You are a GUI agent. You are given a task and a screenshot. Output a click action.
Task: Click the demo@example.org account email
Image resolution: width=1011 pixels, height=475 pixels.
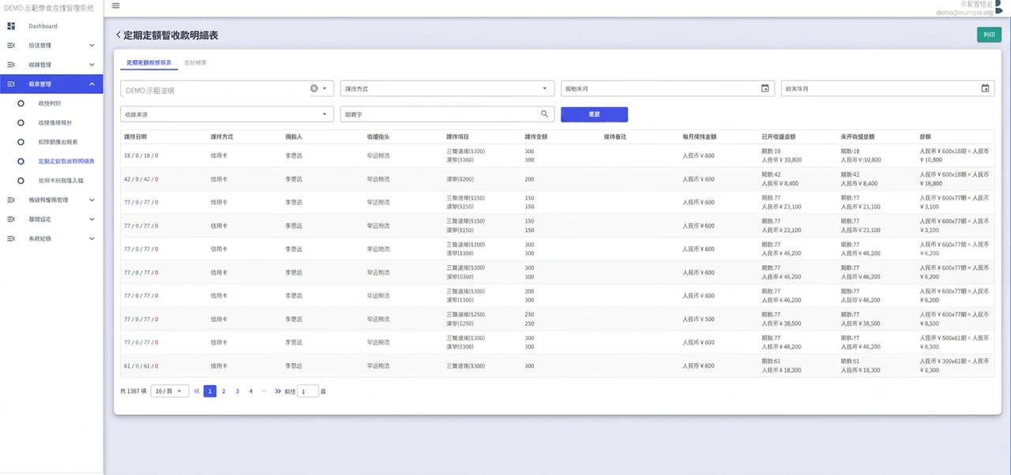coord(964,12)
